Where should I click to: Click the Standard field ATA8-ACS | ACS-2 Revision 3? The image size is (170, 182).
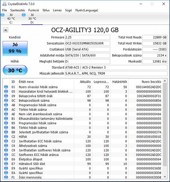click(116, 67)
